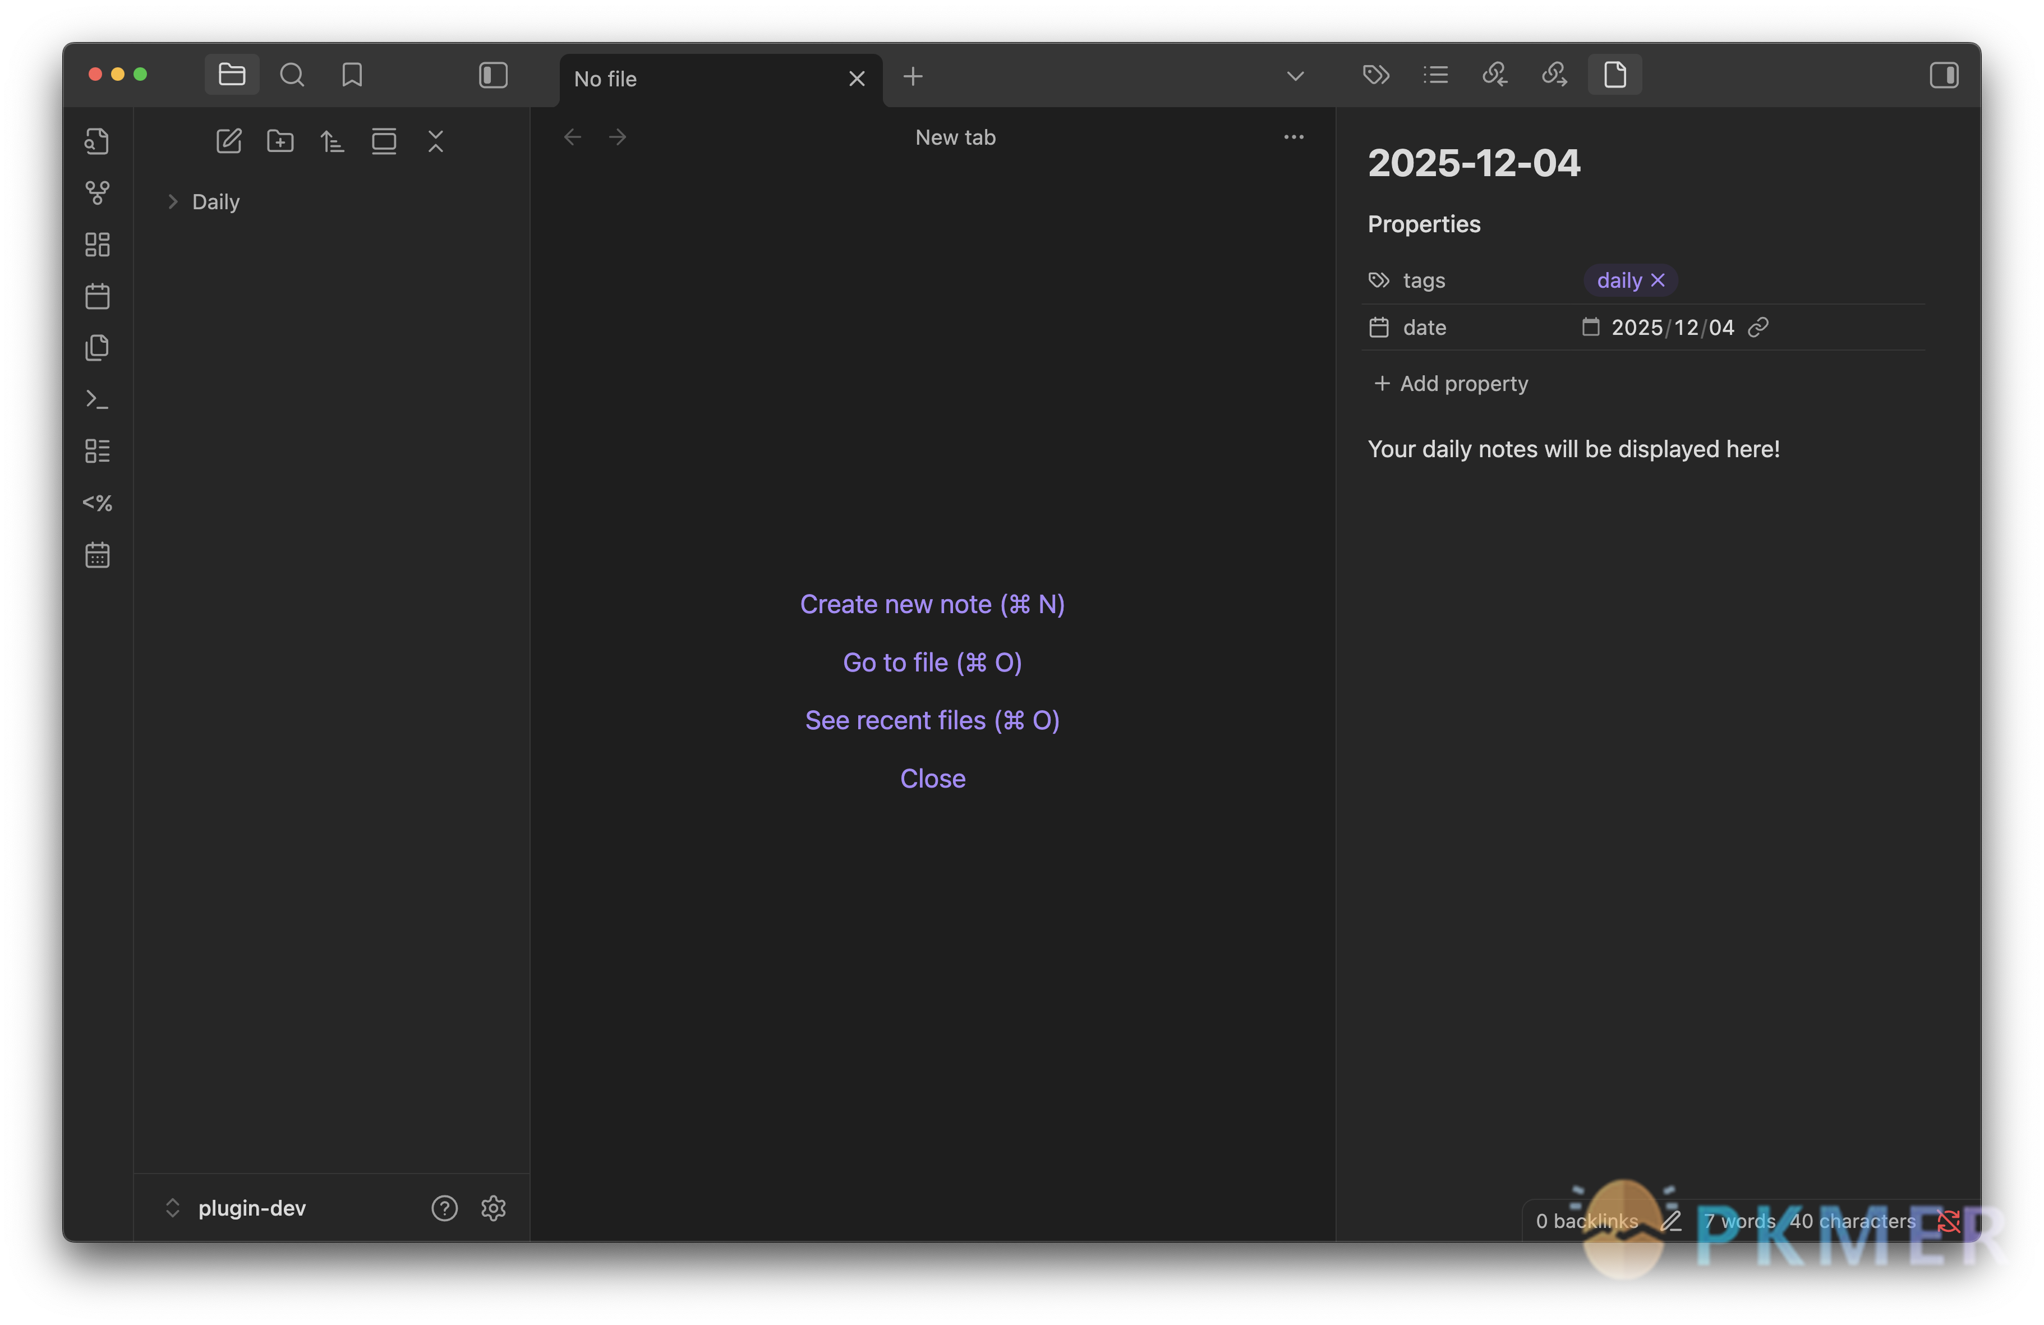
Task: Auto-reveal current file icon
Action: (x=384, y=141)
